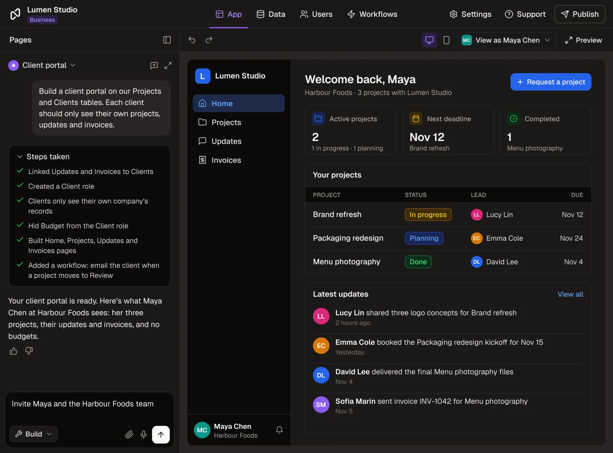Collapse the Pages sidebar panel
The height and width of the screenshot is (453, 613).
167,40
